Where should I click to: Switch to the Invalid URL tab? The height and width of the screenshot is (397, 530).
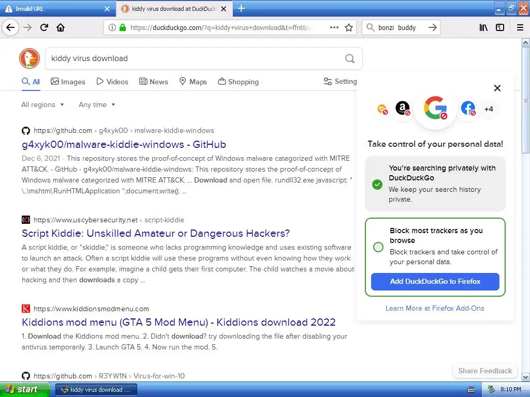[x=57, y=9]
